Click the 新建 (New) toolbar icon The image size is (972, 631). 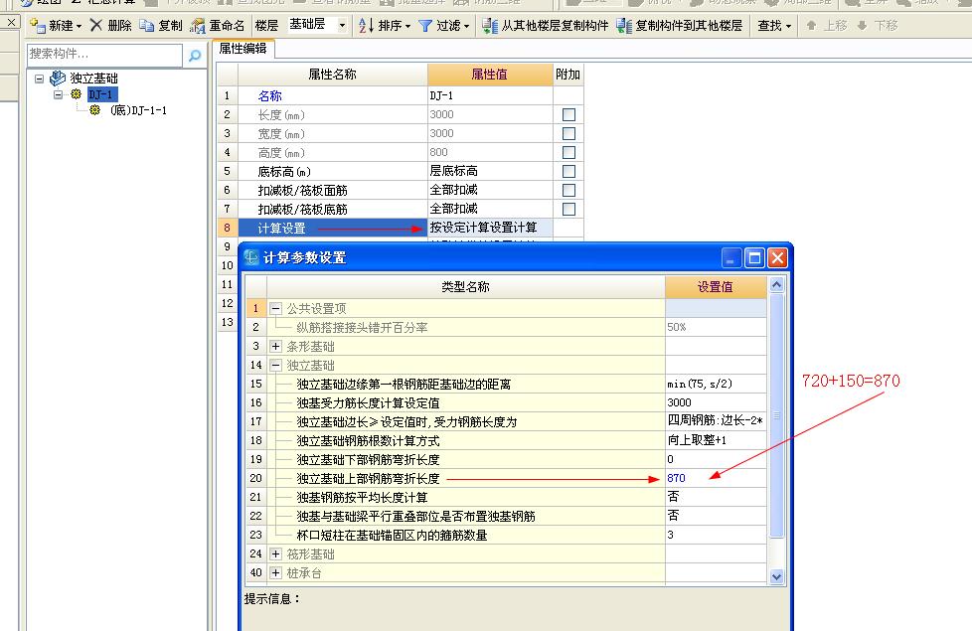click(x=38, y=26)
